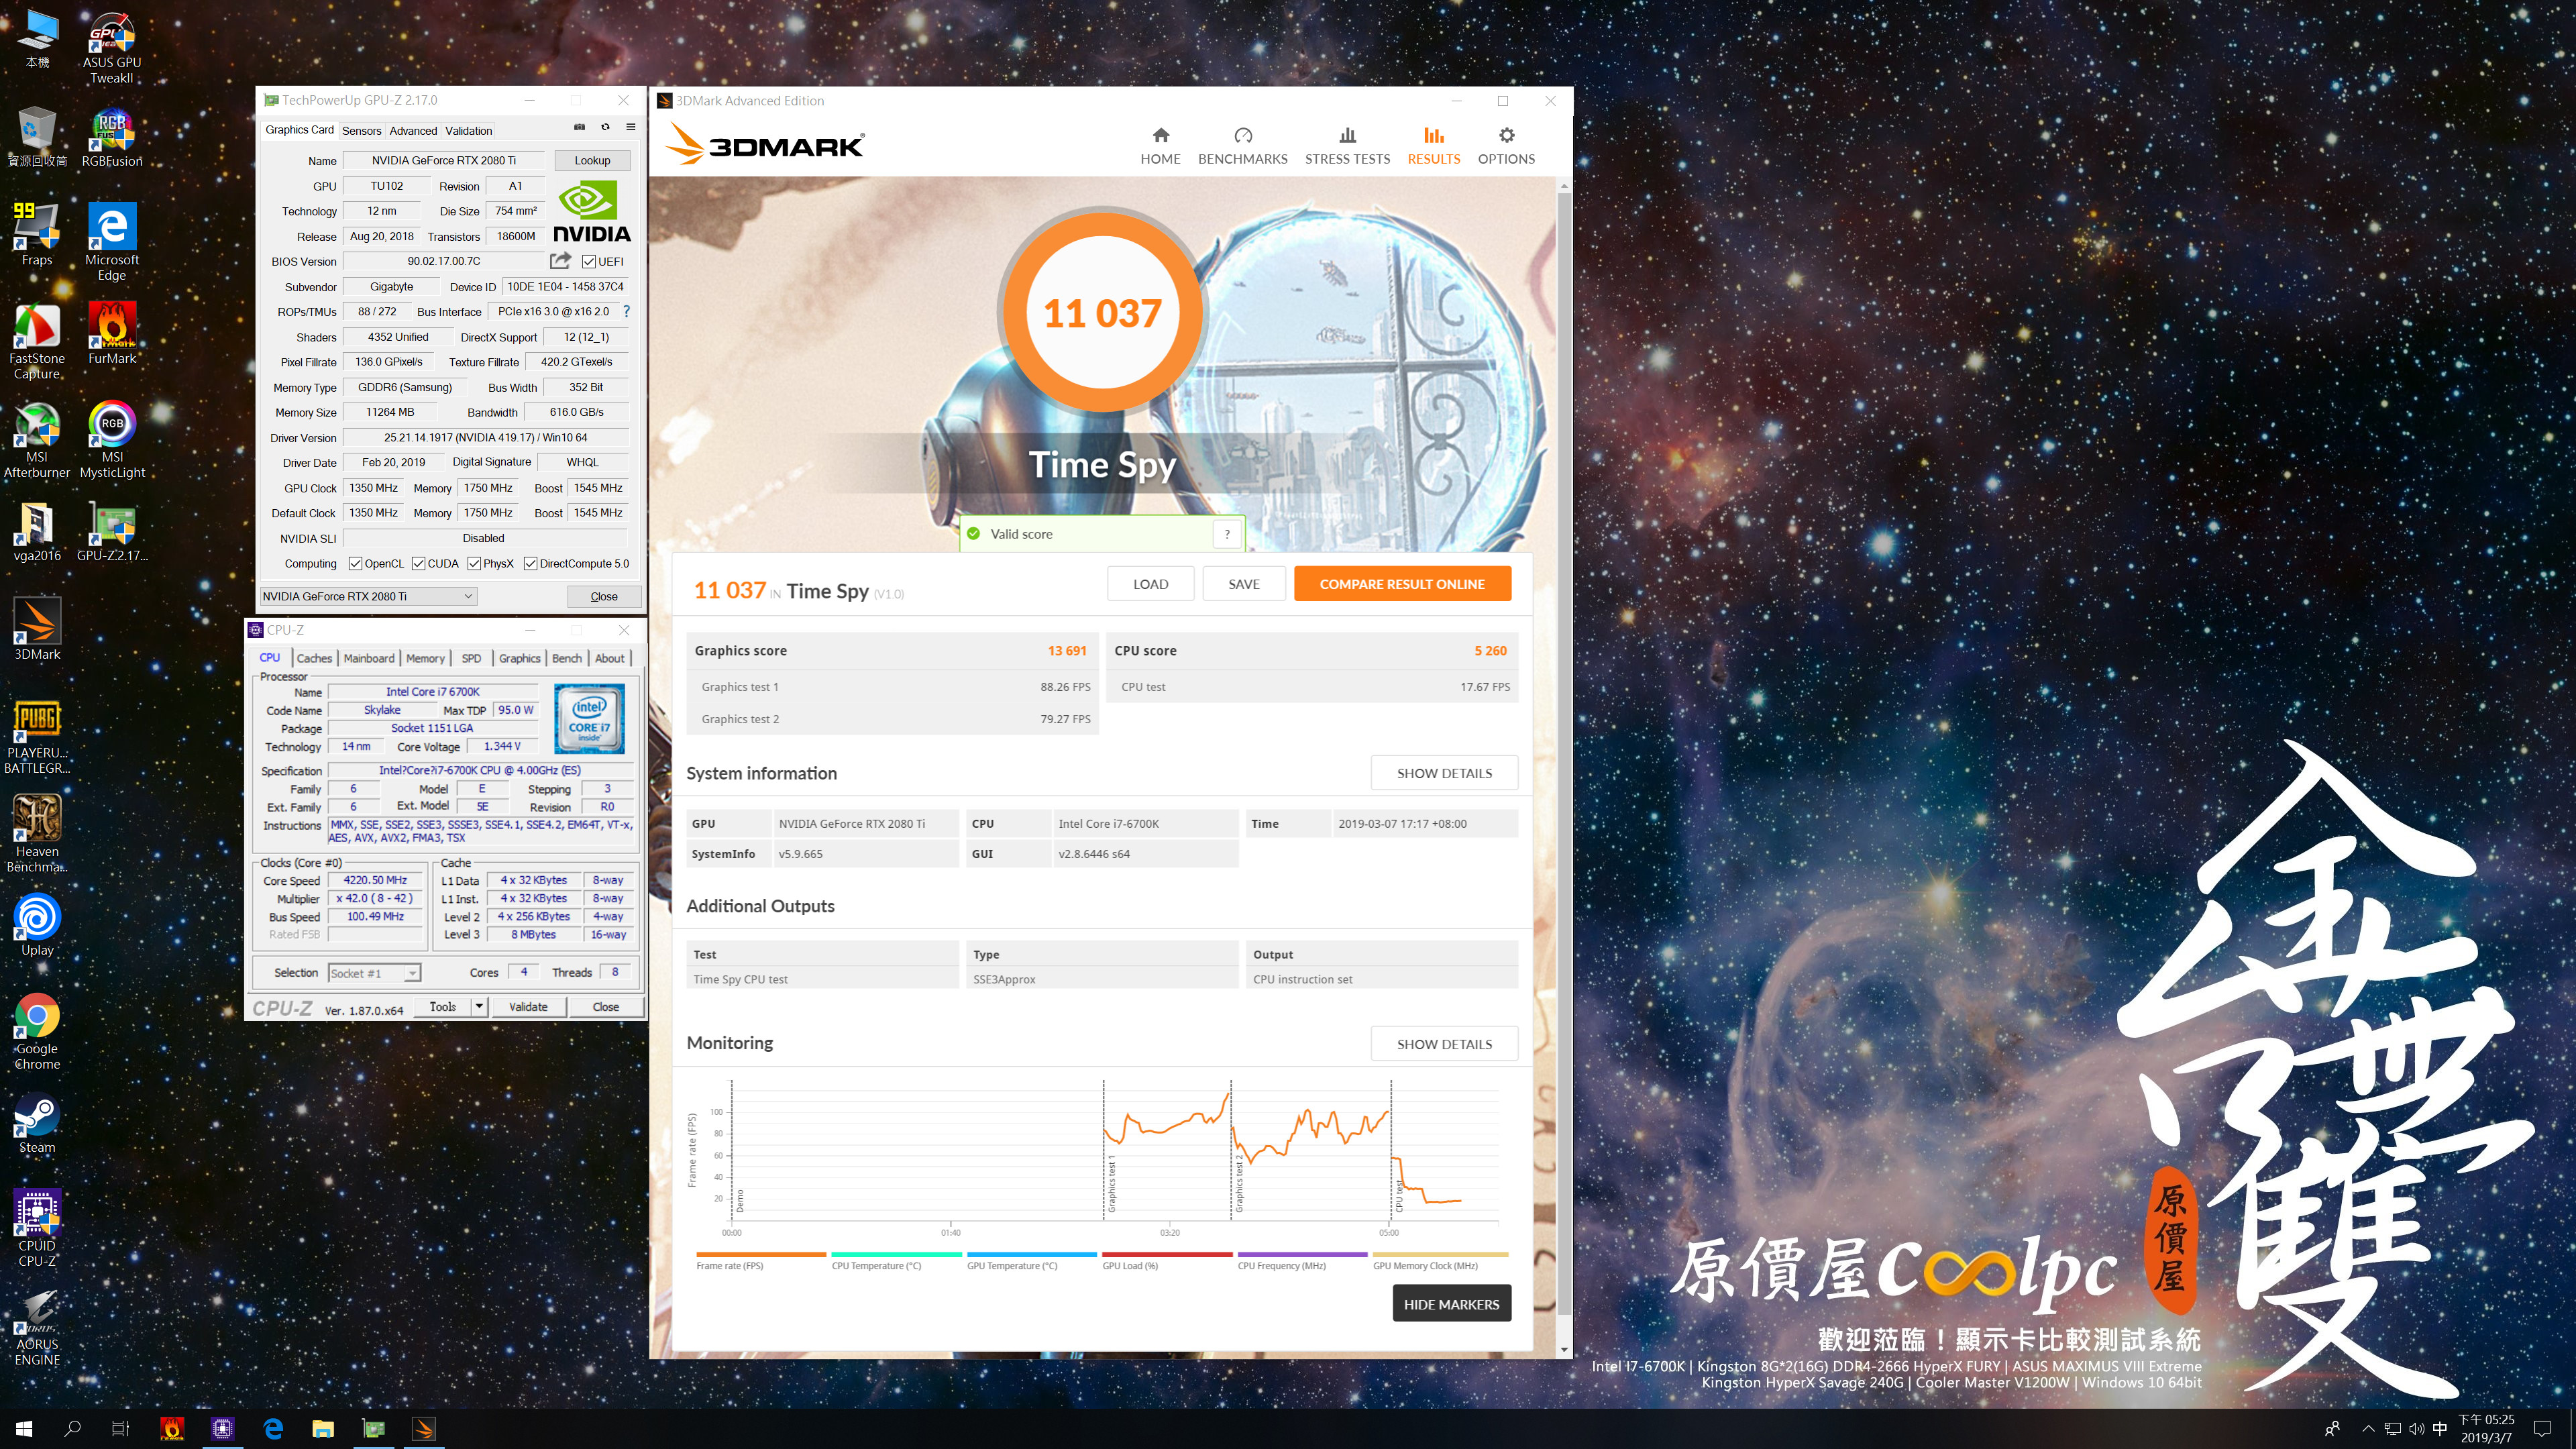Image resolution: width=2576 pixels, height=1449 pixels.
Task: Click Frame rate legend color bar
Action: click(760, 1254)
